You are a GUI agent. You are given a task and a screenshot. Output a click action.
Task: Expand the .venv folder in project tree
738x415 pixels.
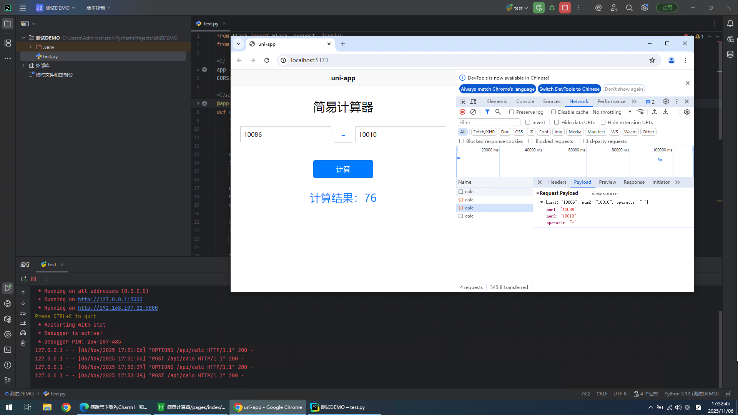(31, 47)
